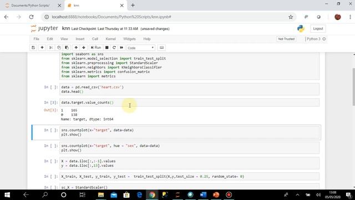Open the command palette keyboard icon

pos(161,48)
